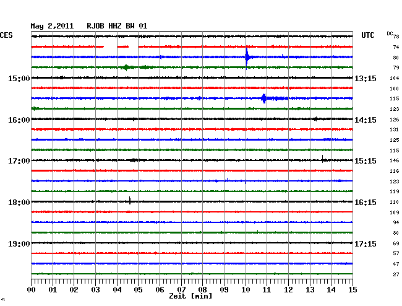Select the DC value 146
This screenshot has height=306, width=402.
tap(395, 160)
